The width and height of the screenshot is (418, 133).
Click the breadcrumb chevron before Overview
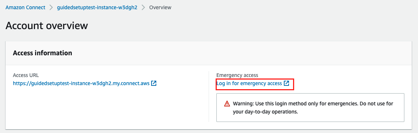(143, 7)
